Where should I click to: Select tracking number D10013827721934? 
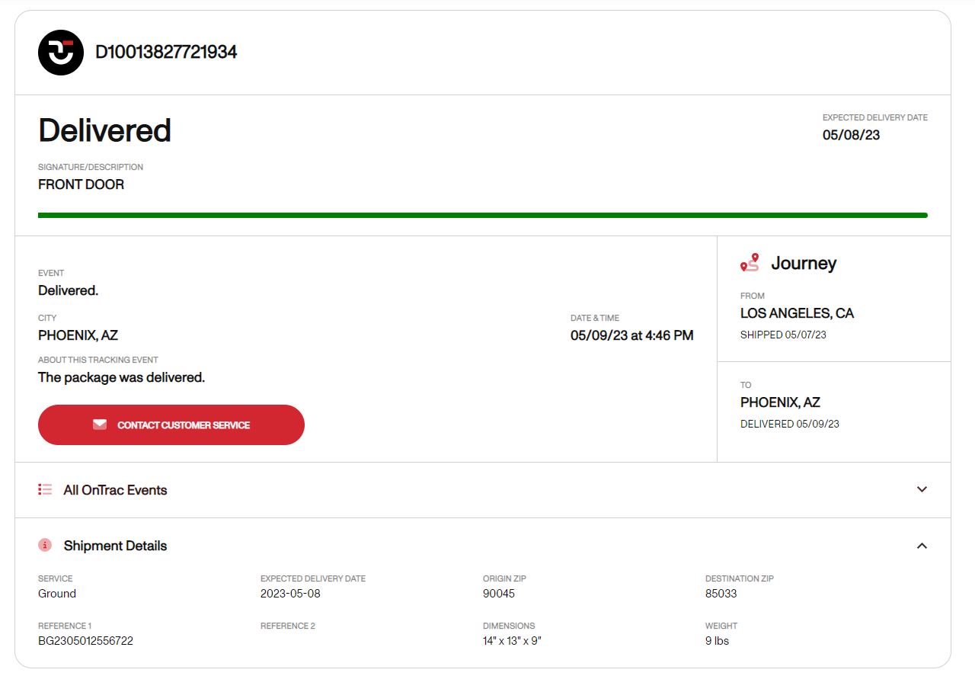click(166, 52)
